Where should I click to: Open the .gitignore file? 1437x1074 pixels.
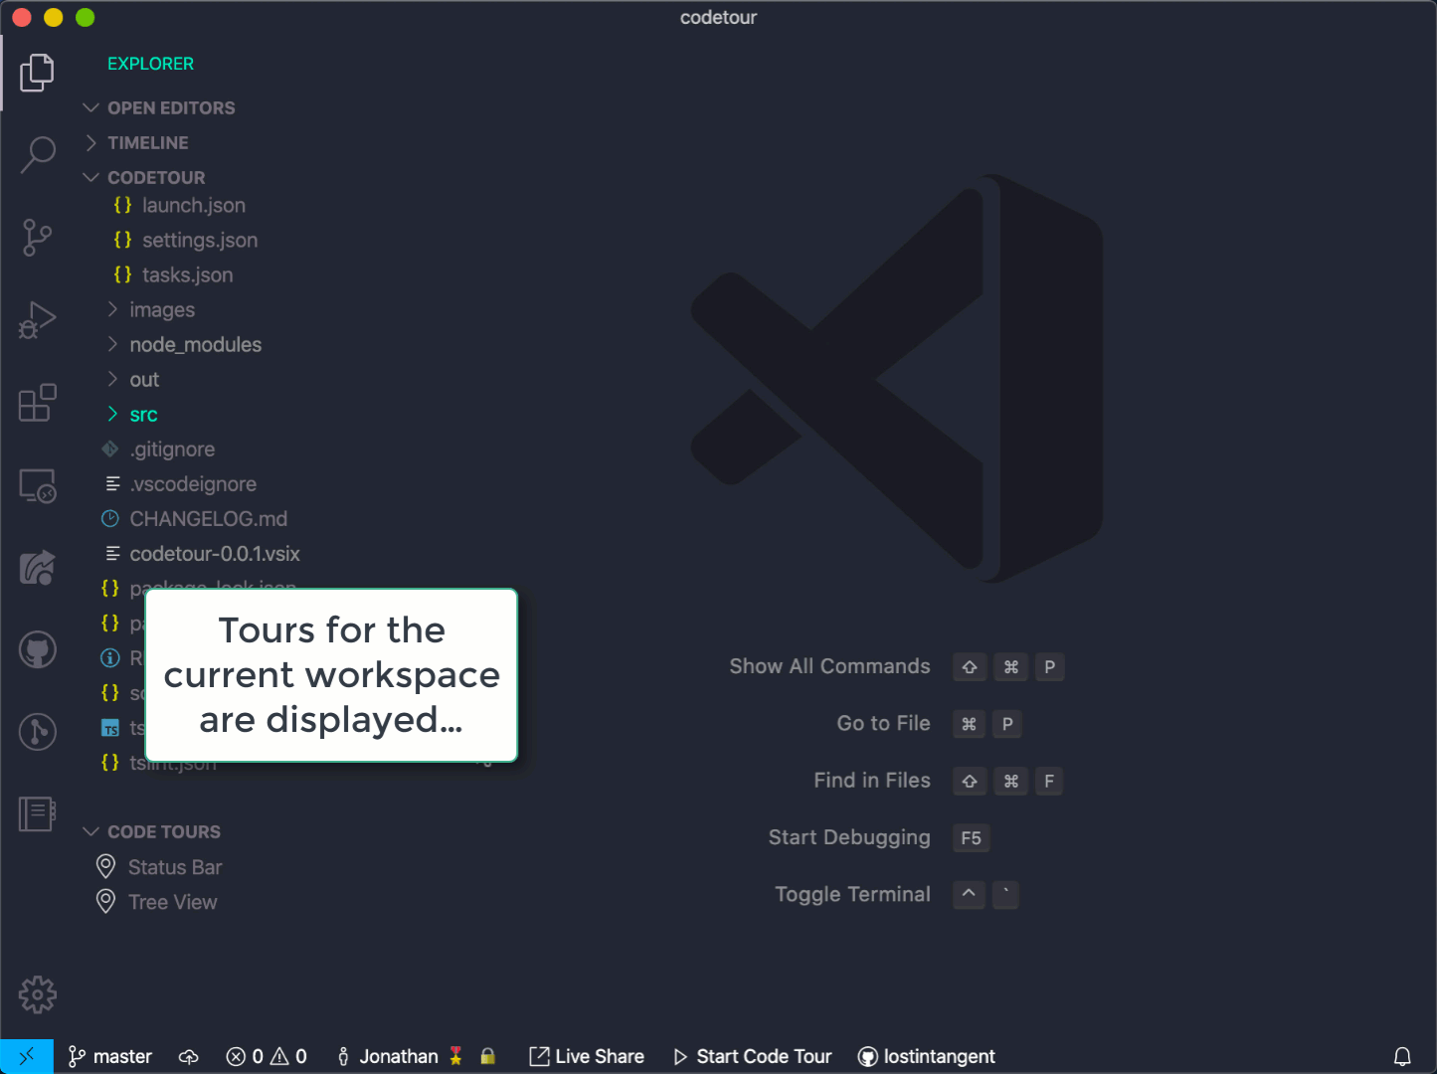pos(172,449)
